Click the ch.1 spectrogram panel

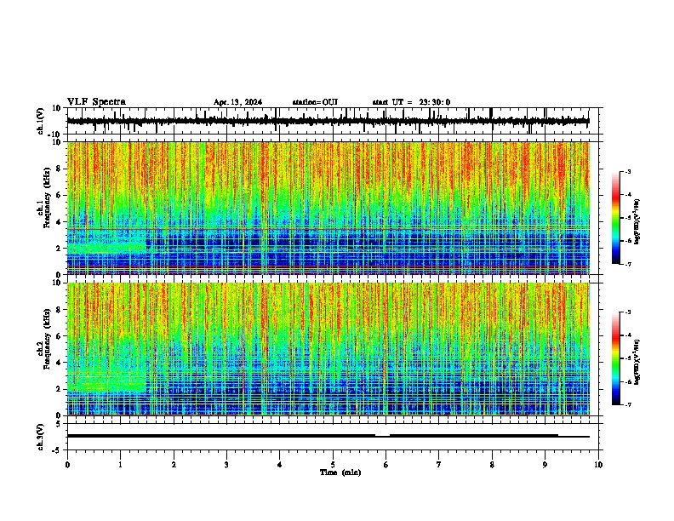[x=328, y=208]
